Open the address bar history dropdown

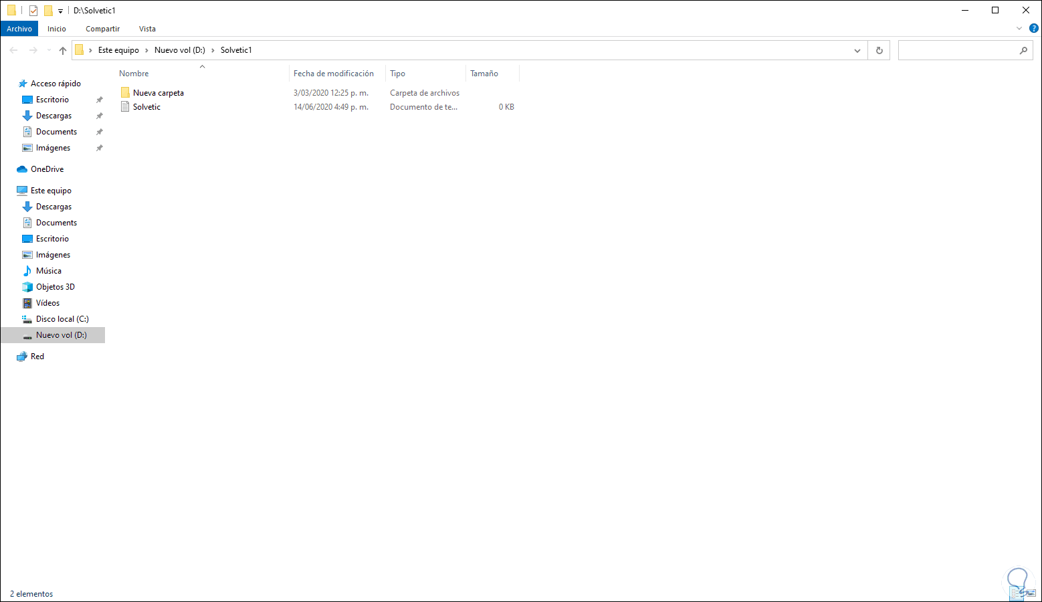point(857,49)
